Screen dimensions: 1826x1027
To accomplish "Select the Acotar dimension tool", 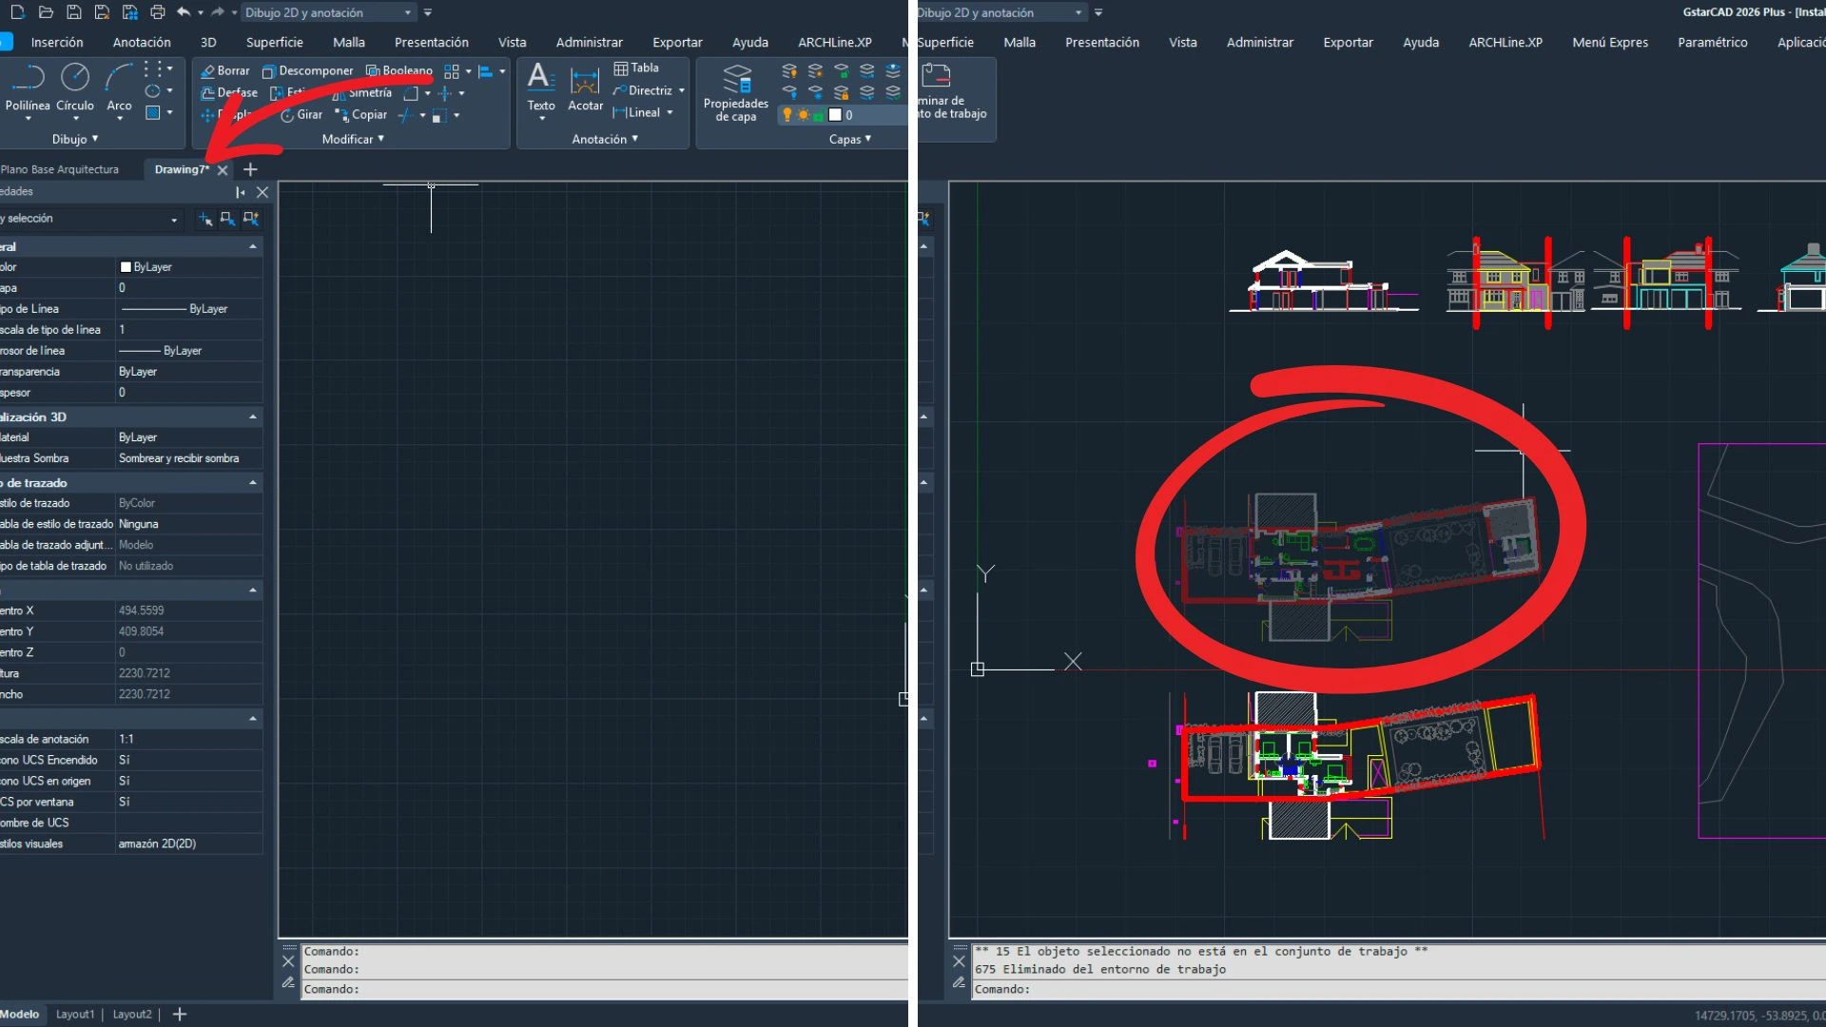I will click(585, 90).
